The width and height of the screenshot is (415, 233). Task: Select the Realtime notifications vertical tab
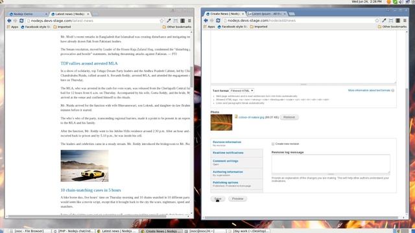[x=237, y=153]
